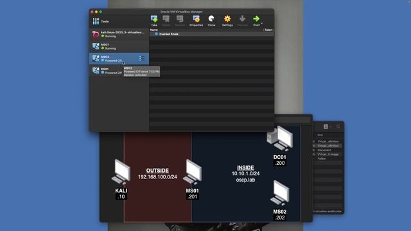Click the KALI computer in diagram
Viewport: 411px width, 231px height.
(121, 172)
